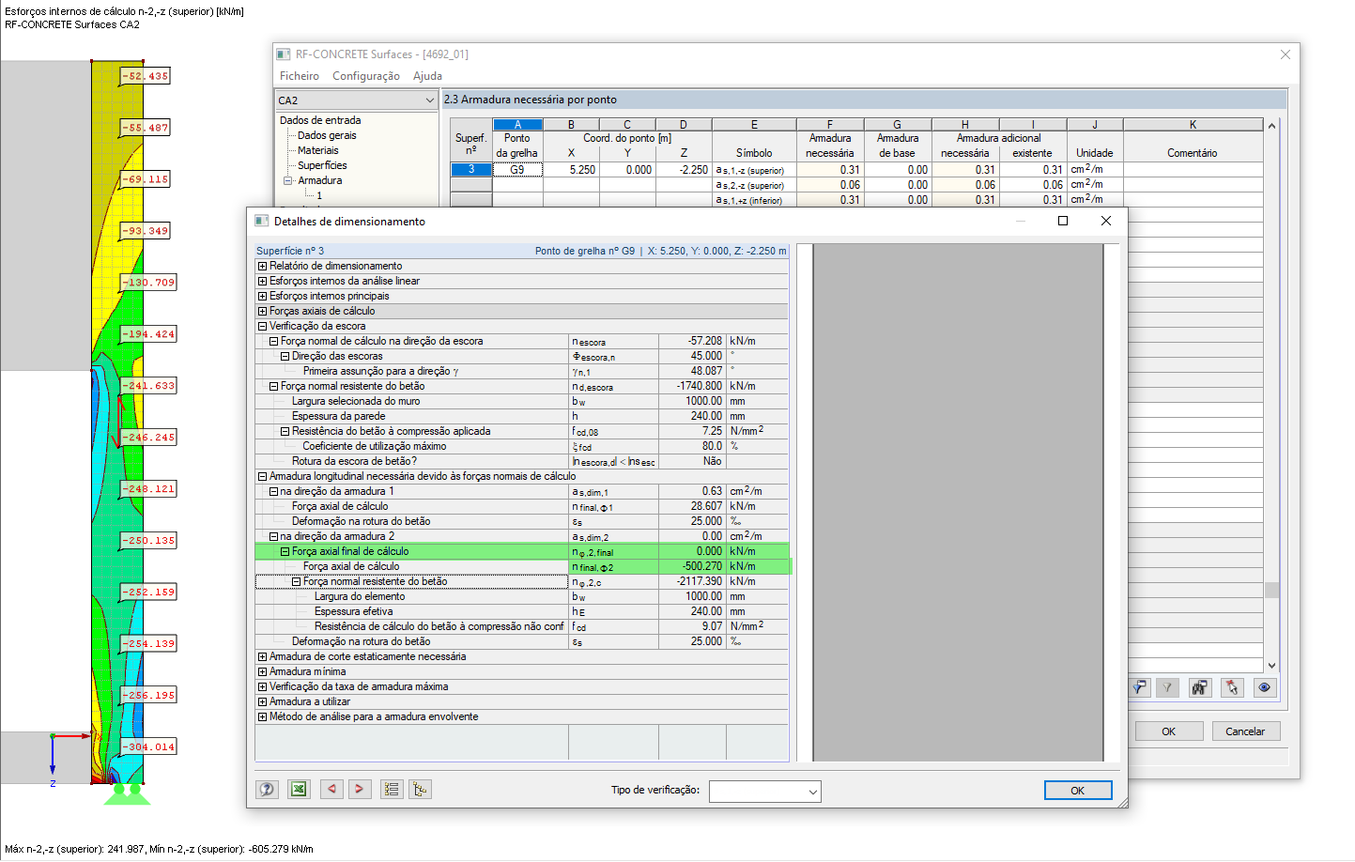
Task: Collapse Direção das escoras node
Action: coord(285,356)
